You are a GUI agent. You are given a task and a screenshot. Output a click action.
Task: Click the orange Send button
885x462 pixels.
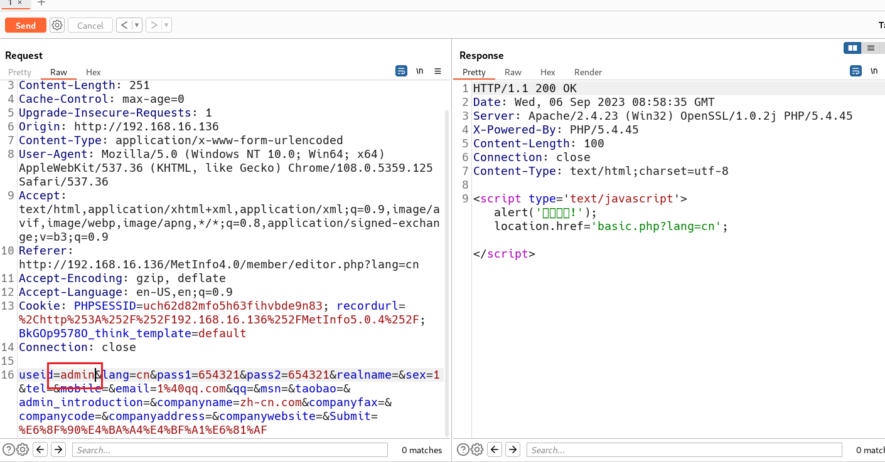26,25
